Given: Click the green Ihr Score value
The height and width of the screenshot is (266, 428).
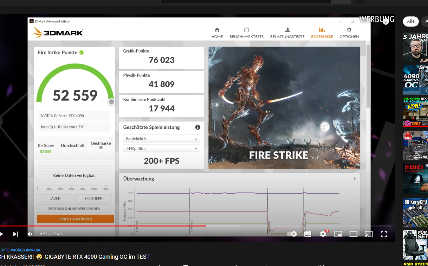Looking at the screenshot, I should point(46,152).
